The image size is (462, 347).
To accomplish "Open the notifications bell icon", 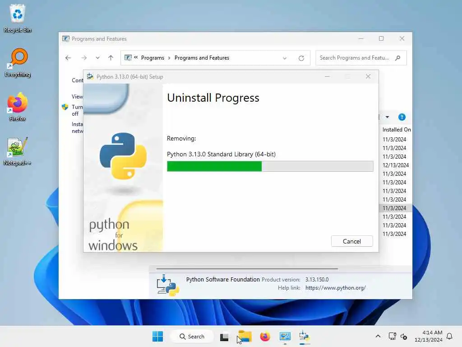I will pos(450,336).
